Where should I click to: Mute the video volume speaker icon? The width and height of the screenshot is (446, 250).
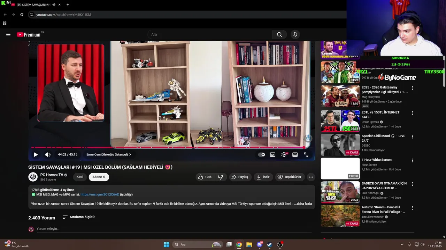click(x=48, y=155)
